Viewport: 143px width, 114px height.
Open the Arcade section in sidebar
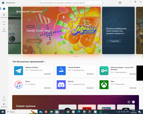4,30
